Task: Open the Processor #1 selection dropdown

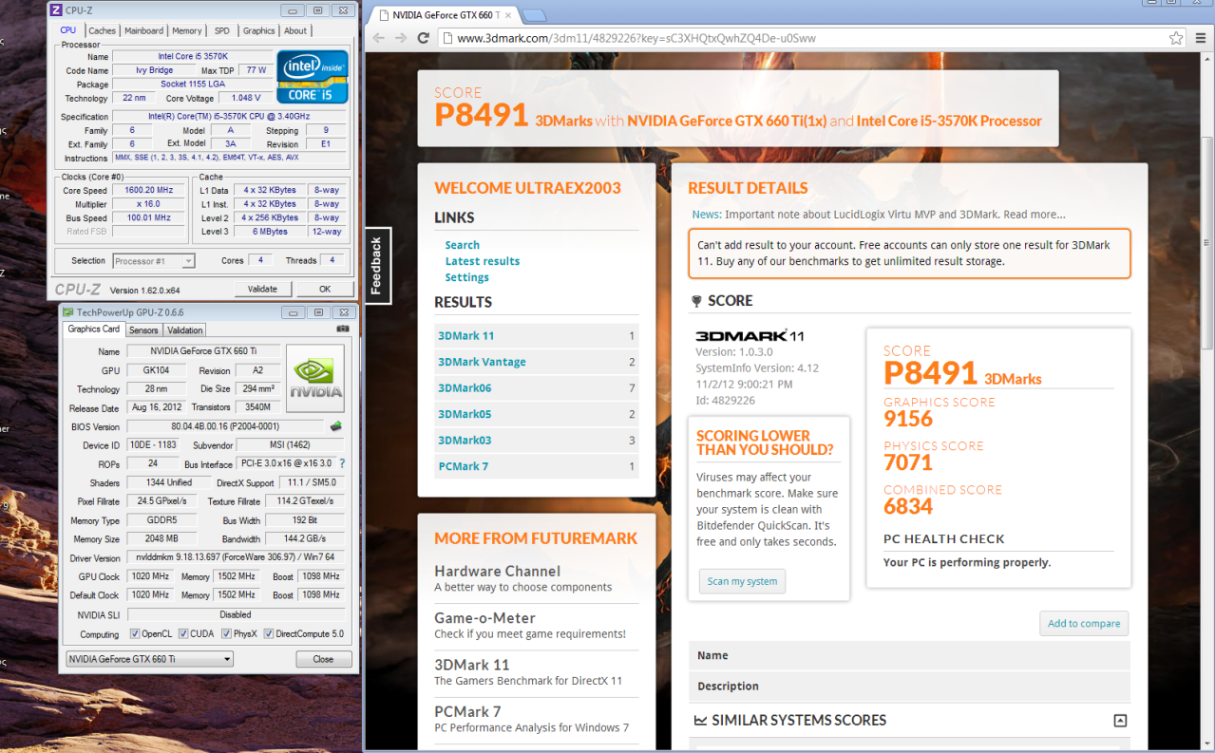Action: [x=154, y=260]
